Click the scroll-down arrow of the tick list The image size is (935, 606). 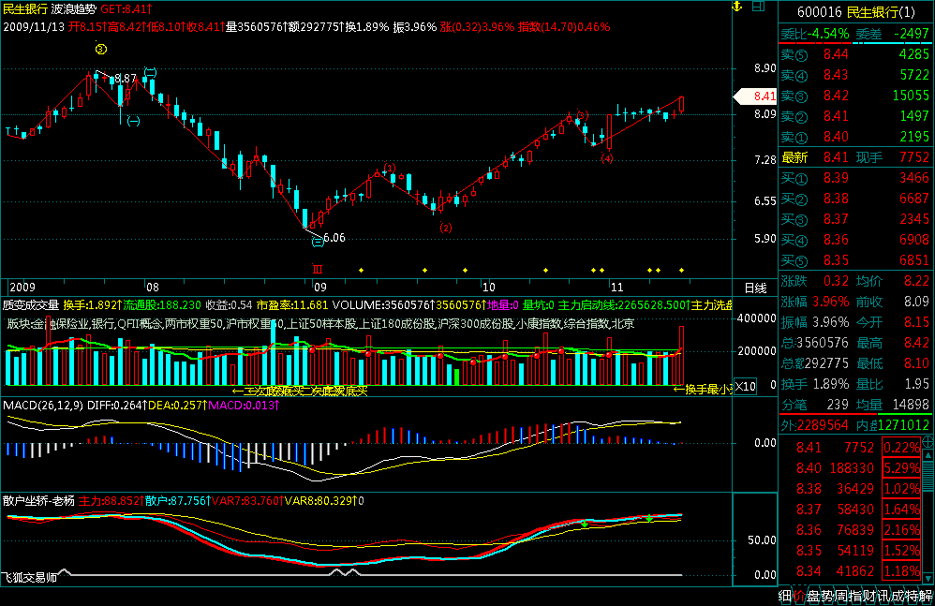[928, 578]
